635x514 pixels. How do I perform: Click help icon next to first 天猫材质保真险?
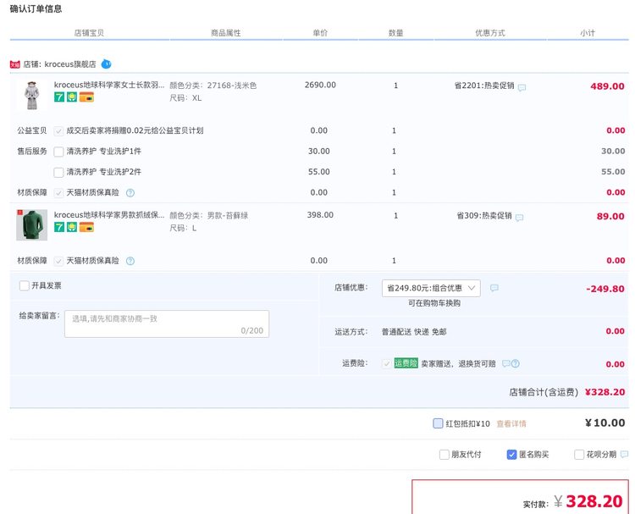pos(130,193)
